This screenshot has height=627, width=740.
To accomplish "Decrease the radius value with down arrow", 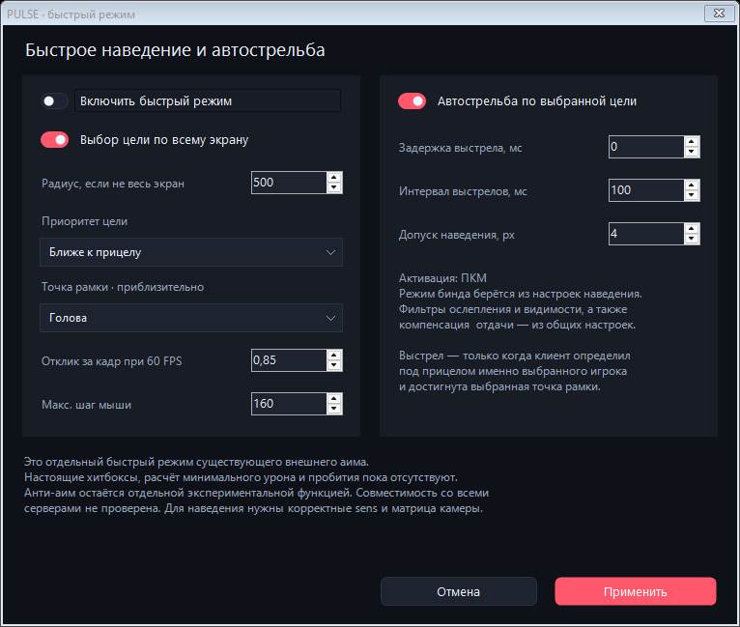I will (x=334, y=187).
